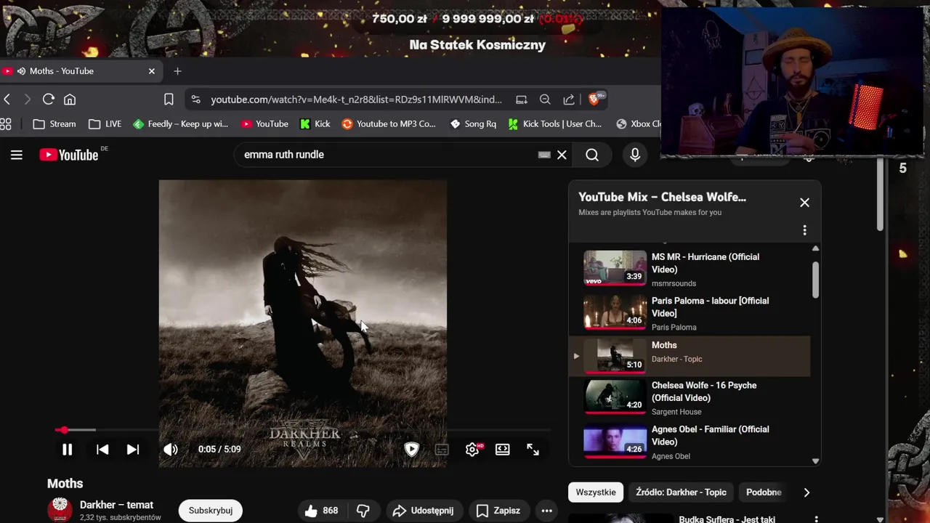Viewport: 930px width, 523px height.
Task: Open browser home page
Action: point(70,100)
